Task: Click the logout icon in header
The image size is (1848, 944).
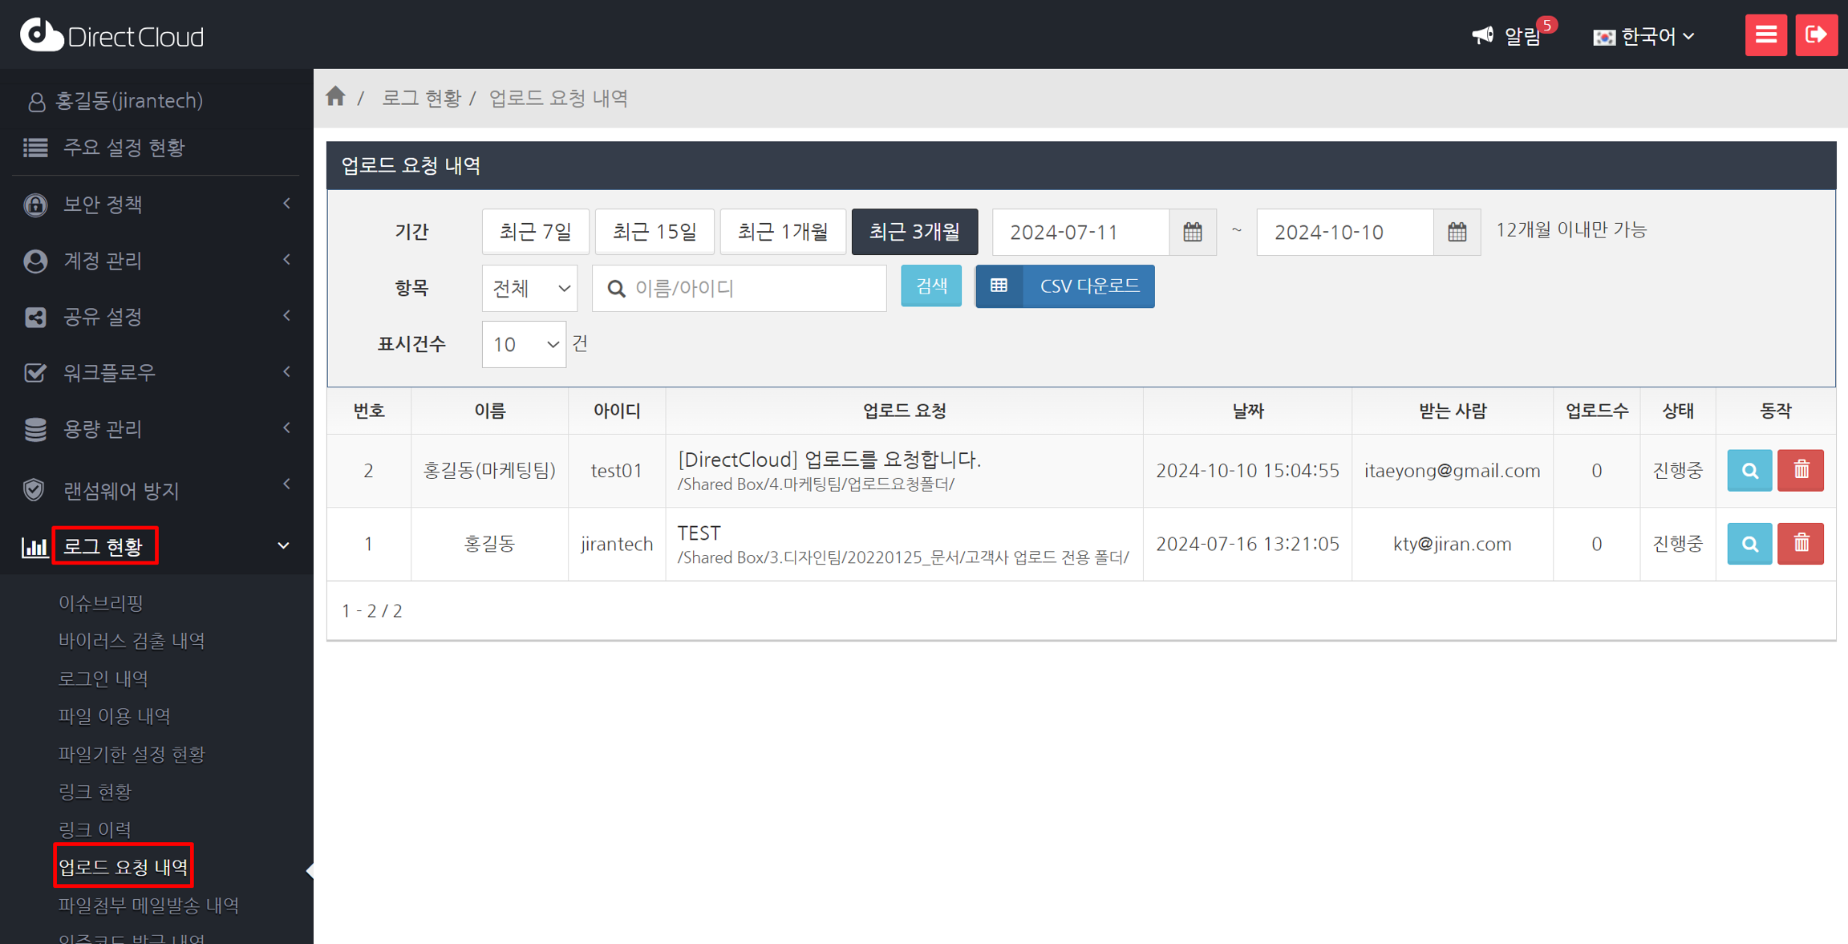Action: [x=1816, y=35]
